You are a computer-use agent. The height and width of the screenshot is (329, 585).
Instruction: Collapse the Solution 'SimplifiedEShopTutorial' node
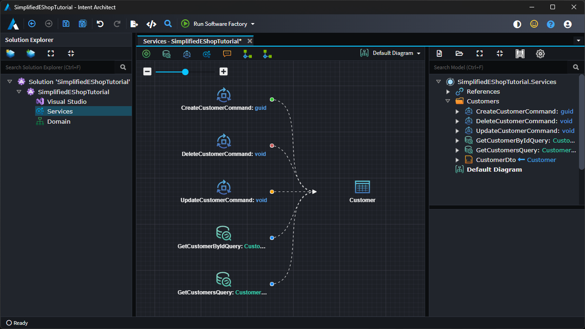pos(10,82)
